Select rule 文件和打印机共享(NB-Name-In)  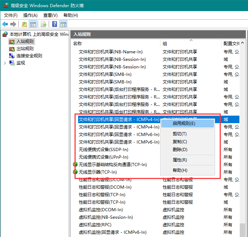tap(111, 52)
